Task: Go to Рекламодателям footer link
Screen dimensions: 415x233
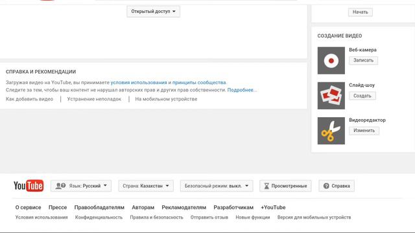Action: click(184, 207)
